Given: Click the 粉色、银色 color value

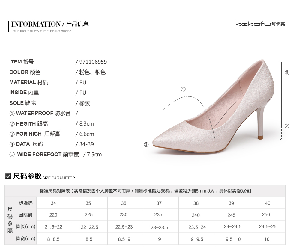Looking at the screenshot, I should coord(92,72).
